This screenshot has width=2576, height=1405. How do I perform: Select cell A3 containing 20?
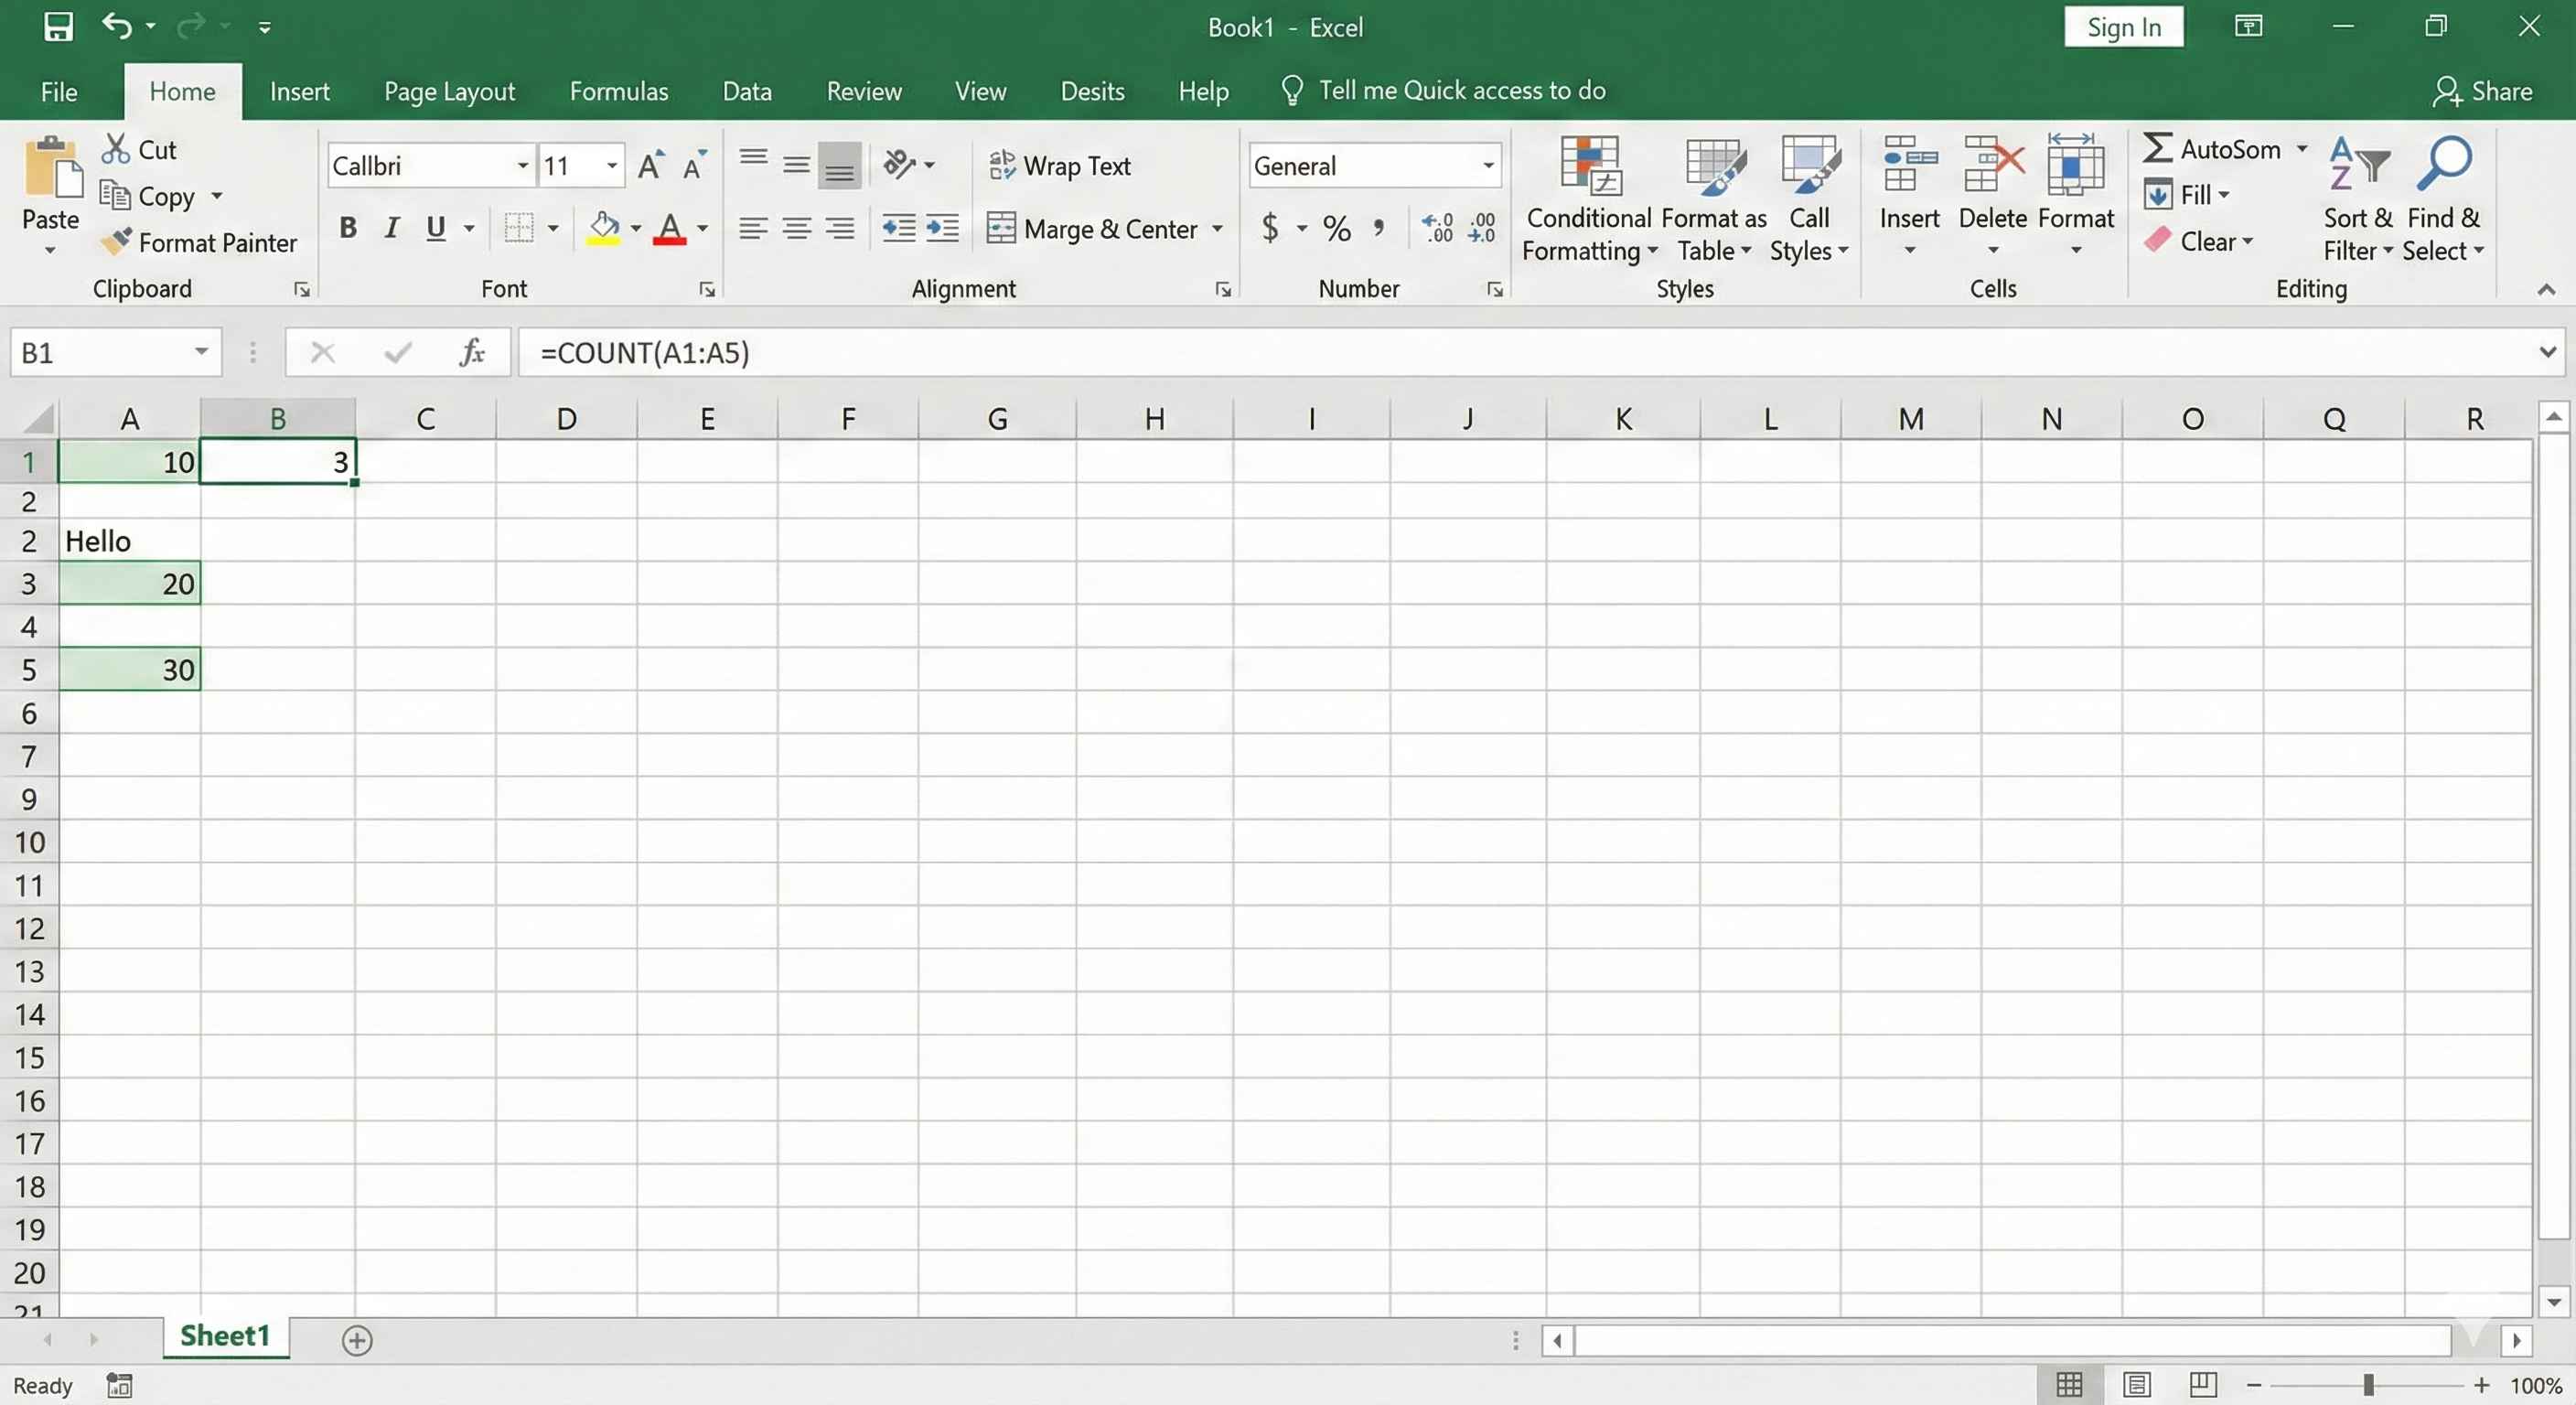click(x=130, y=583)
